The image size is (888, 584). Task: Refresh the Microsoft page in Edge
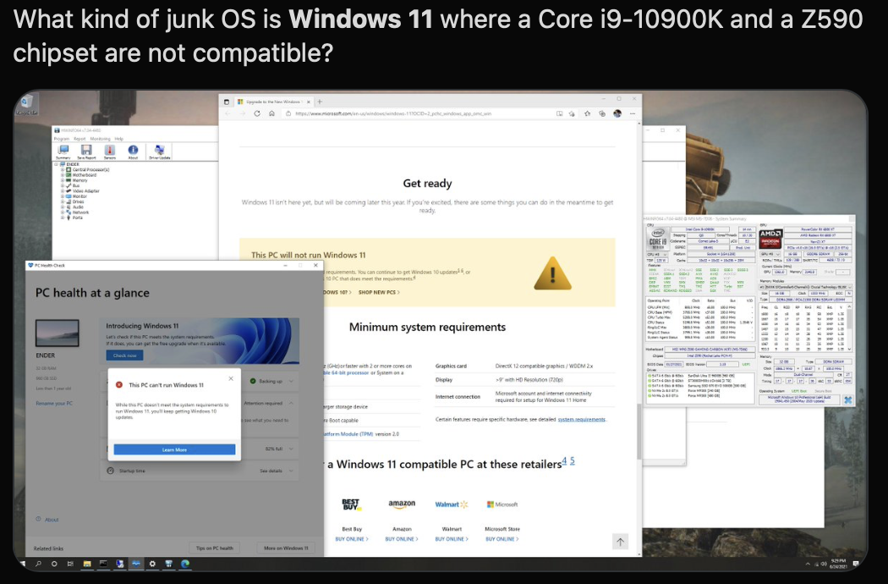[x=257, y=113]
